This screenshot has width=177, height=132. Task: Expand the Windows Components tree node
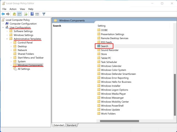(x=11, y=65)
